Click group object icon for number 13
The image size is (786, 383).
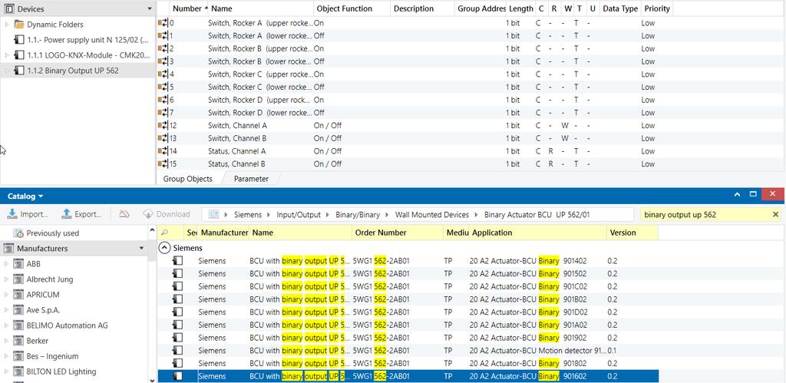click(163, 138)
